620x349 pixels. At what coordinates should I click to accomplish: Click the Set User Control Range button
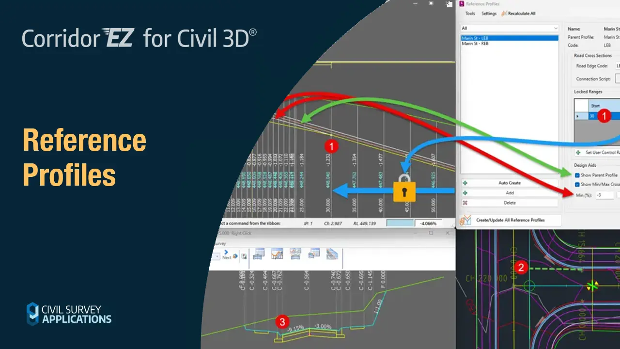597,152
